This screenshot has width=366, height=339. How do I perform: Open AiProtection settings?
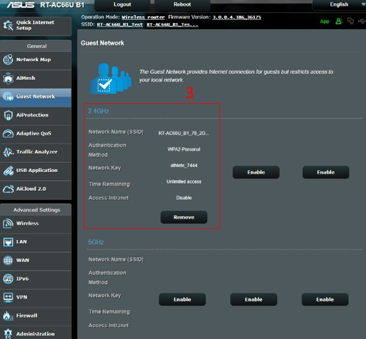[35, 115]
